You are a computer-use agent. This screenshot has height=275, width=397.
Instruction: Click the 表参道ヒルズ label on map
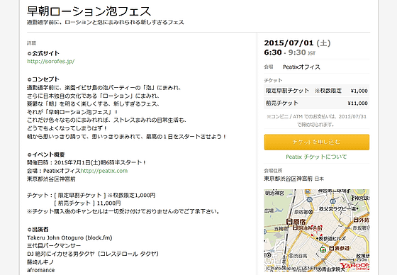point(332,239)
